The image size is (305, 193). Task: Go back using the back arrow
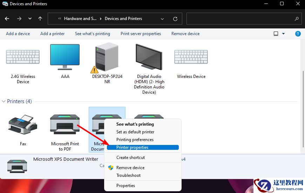(x=7, y=19)
